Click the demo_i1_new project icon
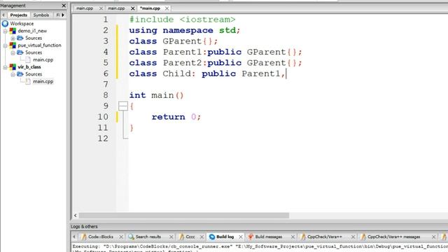Viewport: 448px width, 252px height. coord(13,31)
